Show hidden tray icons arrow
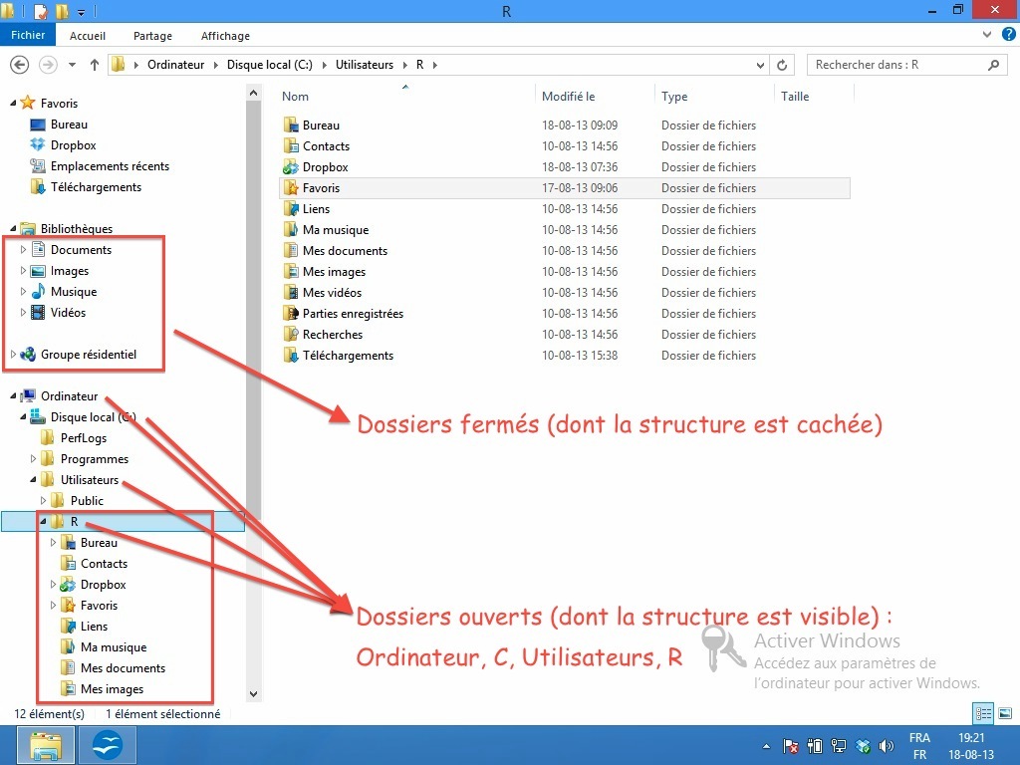 click(x=766, y=746)
